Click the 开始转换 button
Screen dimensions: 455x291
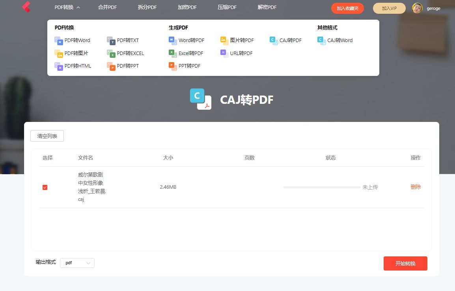click(x=405, y=263)
